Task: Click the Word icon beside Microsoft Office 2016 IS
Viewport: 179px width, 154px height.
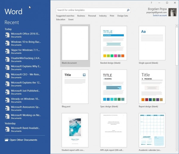Action: click(7, 35)
